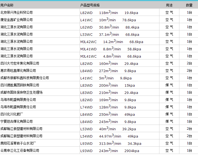
Task: Click 1台 in the 北京荣兴伟业科贸公司 row
Action: pyautogui.click(x=189, y=12)
